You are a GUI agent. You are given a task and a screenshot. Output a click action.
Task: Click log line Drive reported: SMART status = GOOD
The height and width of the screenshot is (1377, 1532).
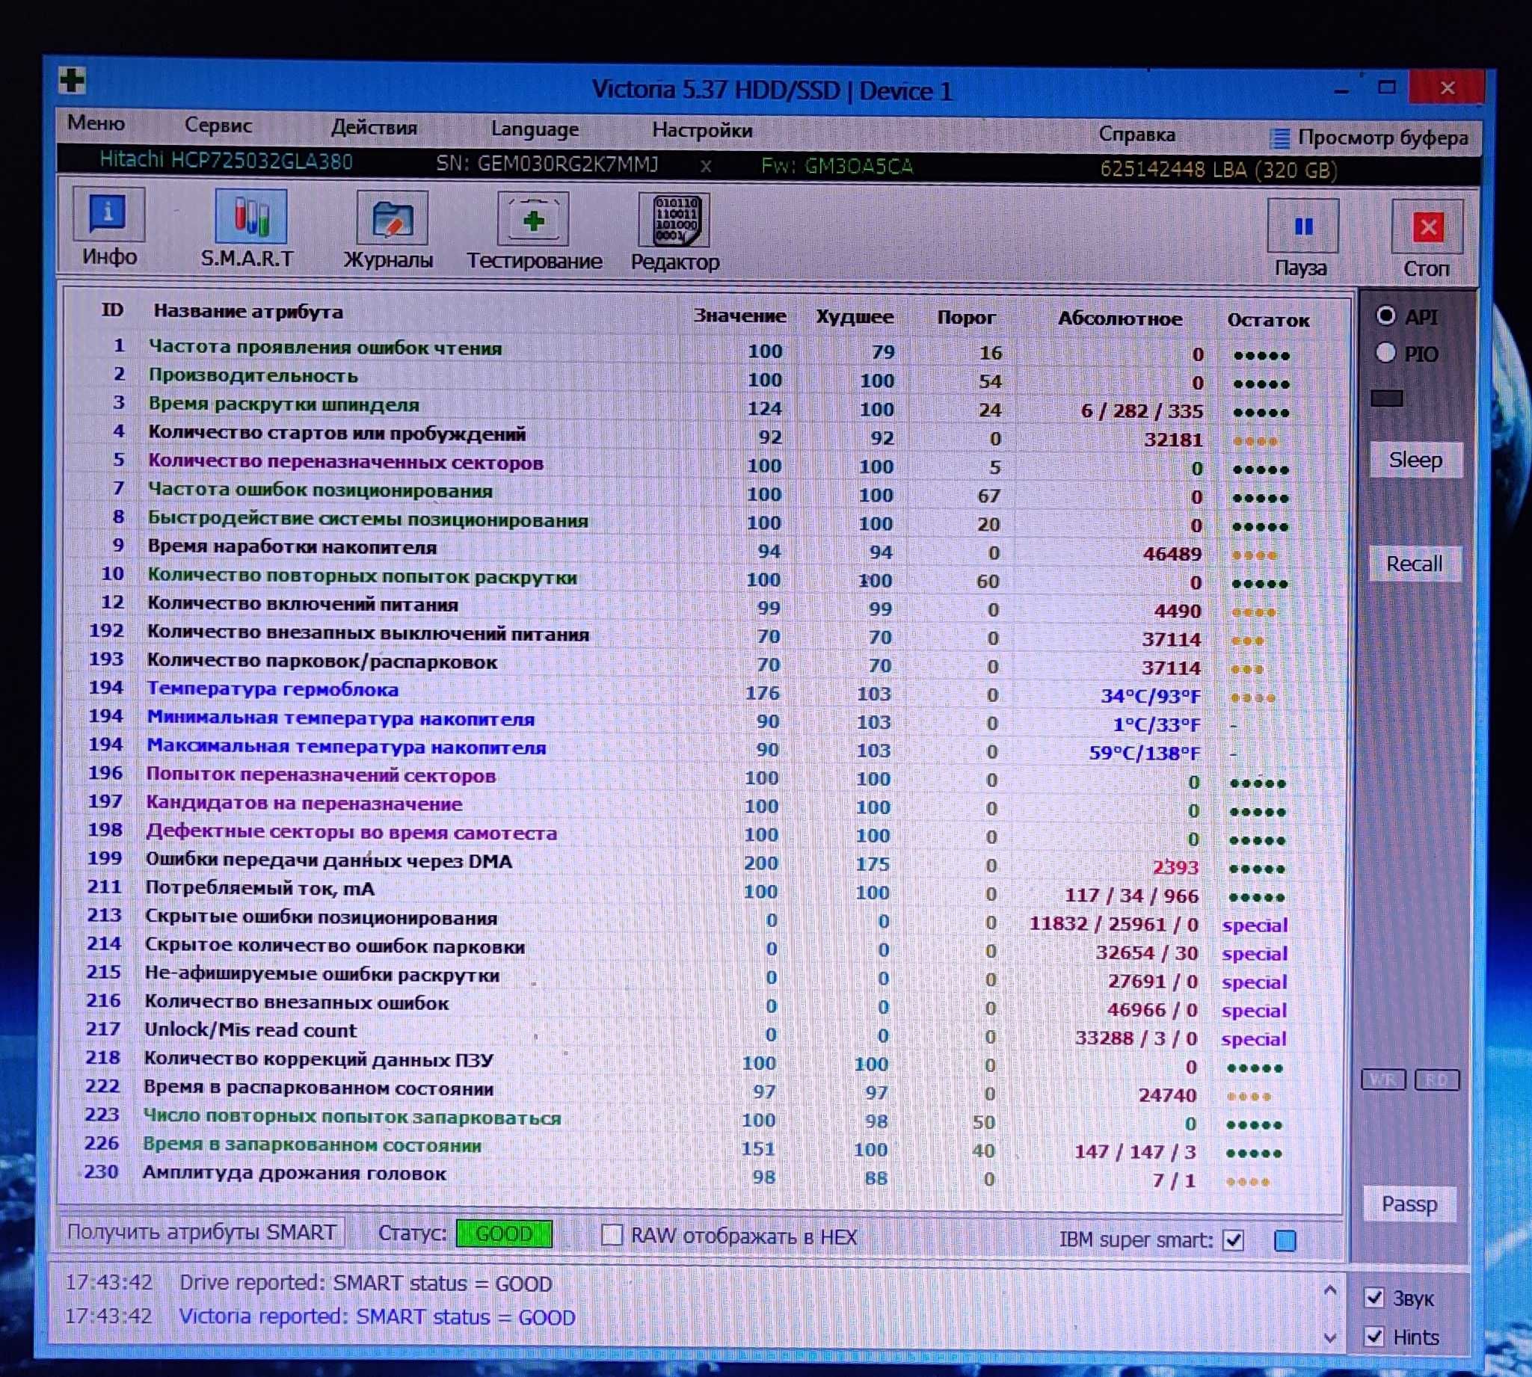click(x=366, y=1284)
